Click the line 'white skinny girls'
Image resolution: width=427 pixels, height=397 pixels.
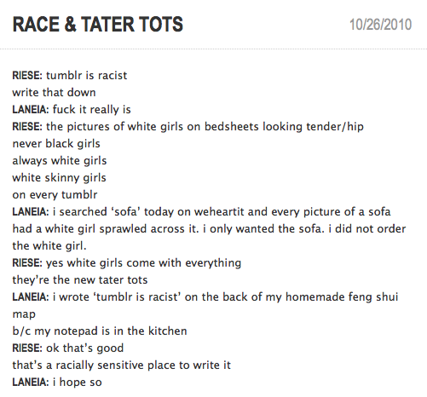pos(59,178)
